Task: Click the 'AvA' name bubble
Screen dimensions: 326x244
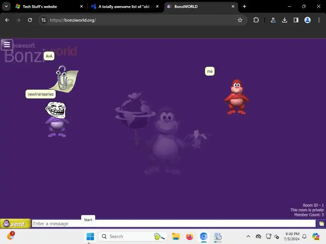Action: click(49, 56)
